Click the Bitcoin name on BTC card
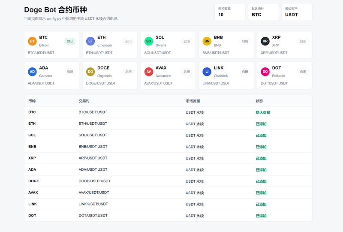Image resolution: width=343 pixels, height=232 pixels. (x=44, y=45)
